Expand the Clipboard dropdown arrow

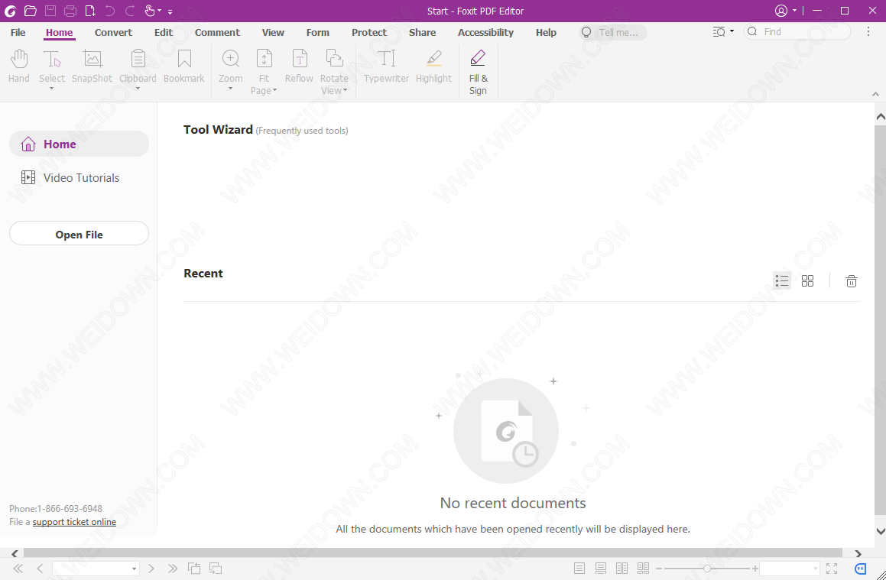click(x=138, y=88)
